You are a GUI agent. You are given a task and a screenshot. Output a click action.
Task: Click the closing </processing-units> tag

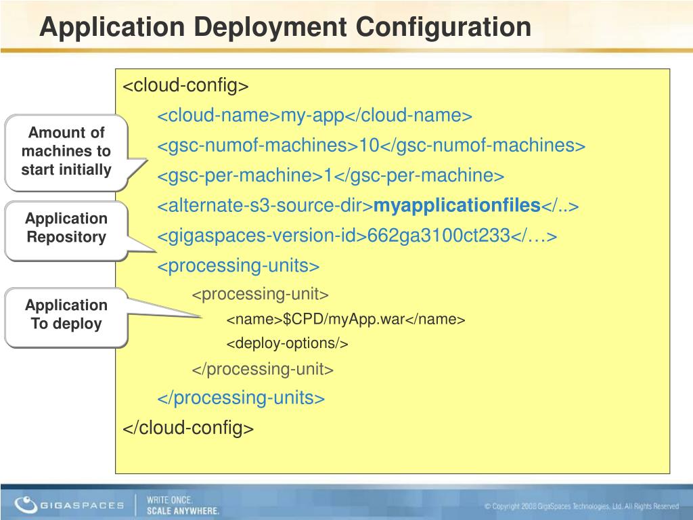pyautogui.click(x=241, y=398)
